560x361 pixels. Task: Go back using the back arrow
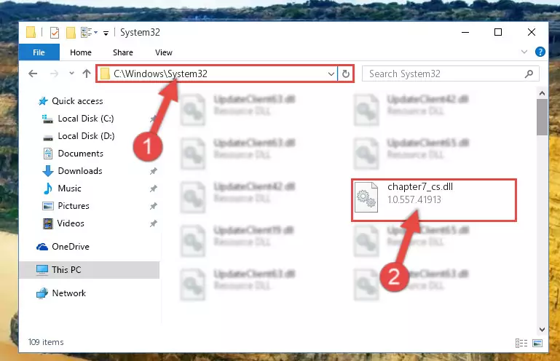tap(33, 74)
